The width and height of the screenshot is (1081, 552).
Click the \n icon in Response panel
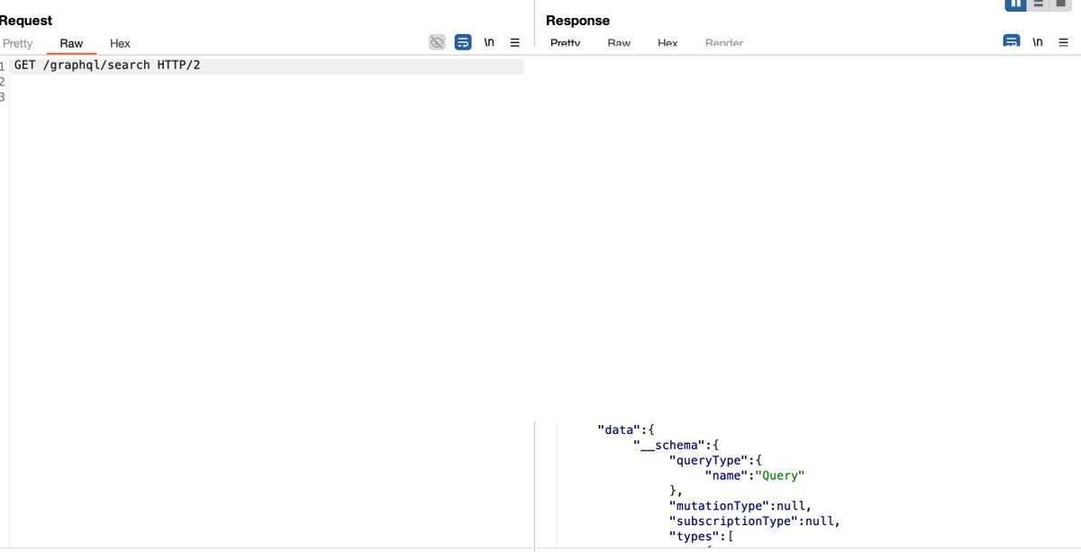pos(1037,41)
